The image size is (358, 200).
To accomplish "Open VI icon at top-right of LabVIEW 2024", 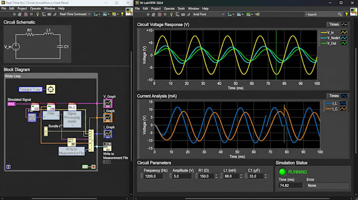I will point(354,12).
